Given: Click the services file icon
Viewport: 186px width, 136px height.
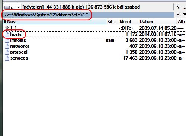Looking at the screenshot, I should [x=7, y=58].
